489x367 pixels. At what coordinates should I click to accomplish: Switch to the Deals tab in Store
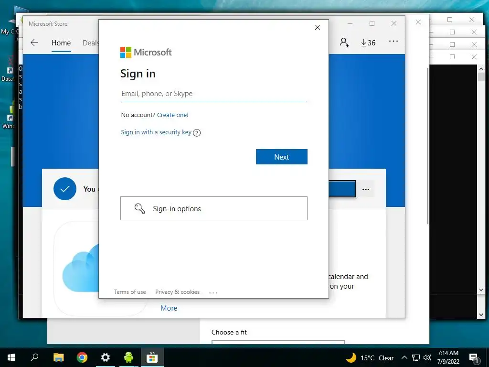90,43
